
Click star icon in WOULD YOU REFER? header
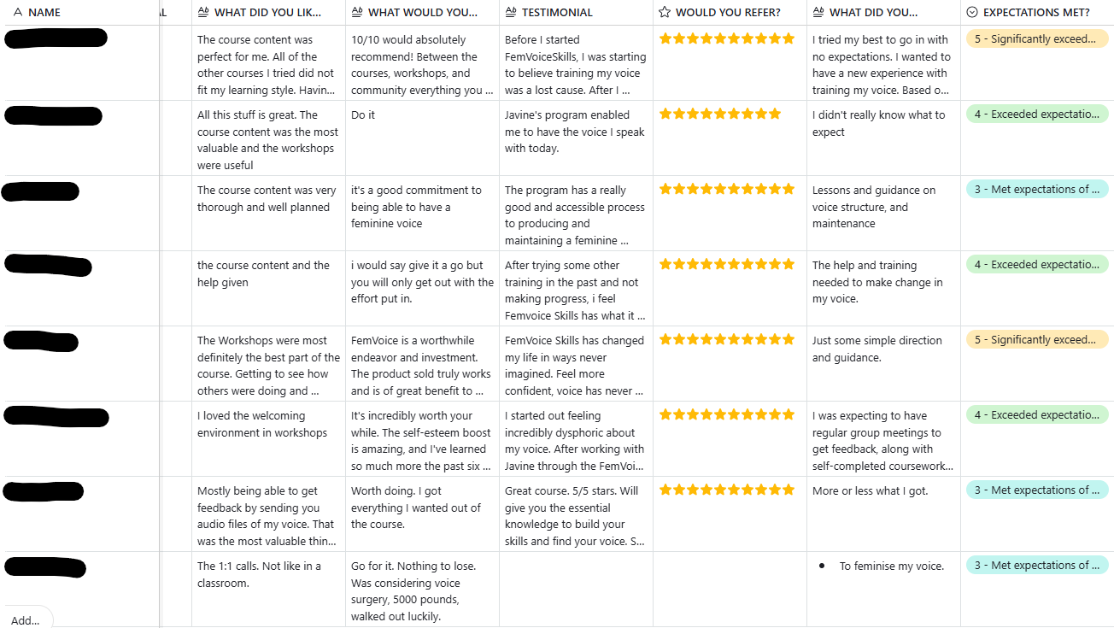pyautogui.click(x=664, y=13)
